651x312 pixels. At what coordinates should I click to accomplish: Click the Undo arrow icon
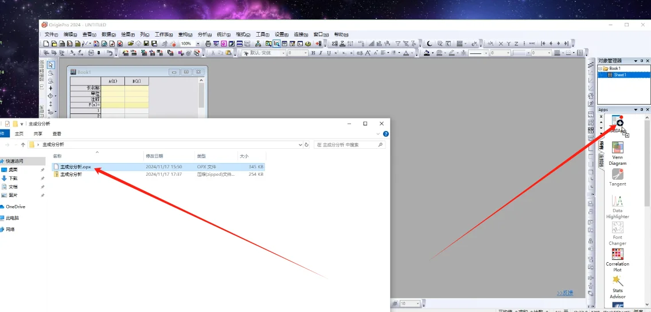(110, 53)
